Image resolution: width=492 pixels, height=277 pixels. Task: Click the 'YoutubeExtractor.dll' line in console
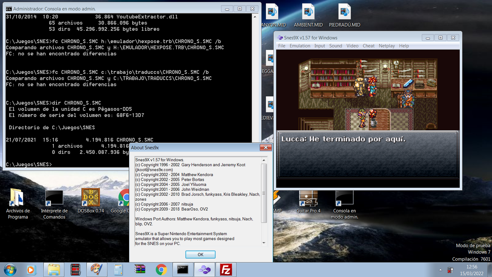[x=92, y=17]
